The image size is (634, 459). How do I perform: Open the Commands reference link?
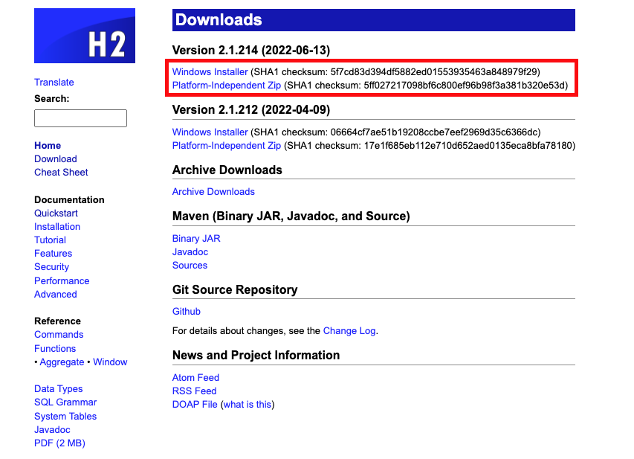(x=59, y=334)
